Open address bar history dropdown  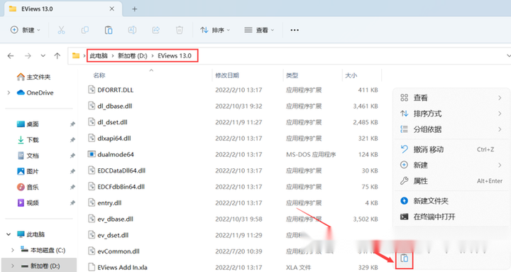(x=508, y=56)
